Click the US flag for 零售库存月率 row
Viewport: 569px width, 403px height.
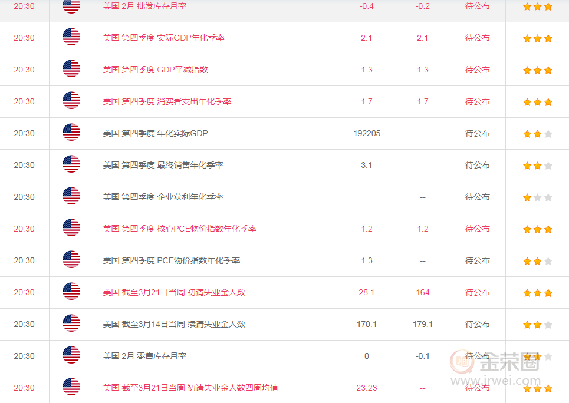[x=71, y=356]
